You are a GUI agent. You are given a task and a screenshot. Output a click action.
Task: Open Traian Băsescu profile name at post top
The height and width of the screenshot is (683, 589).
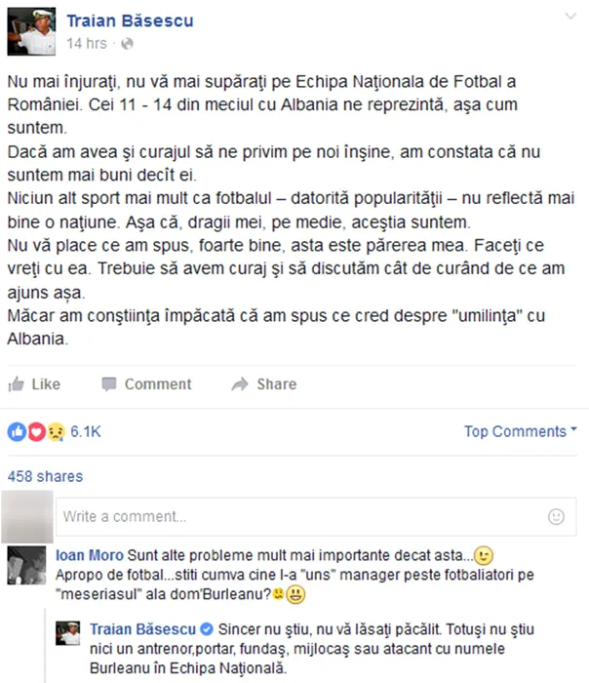coord(130,20)
